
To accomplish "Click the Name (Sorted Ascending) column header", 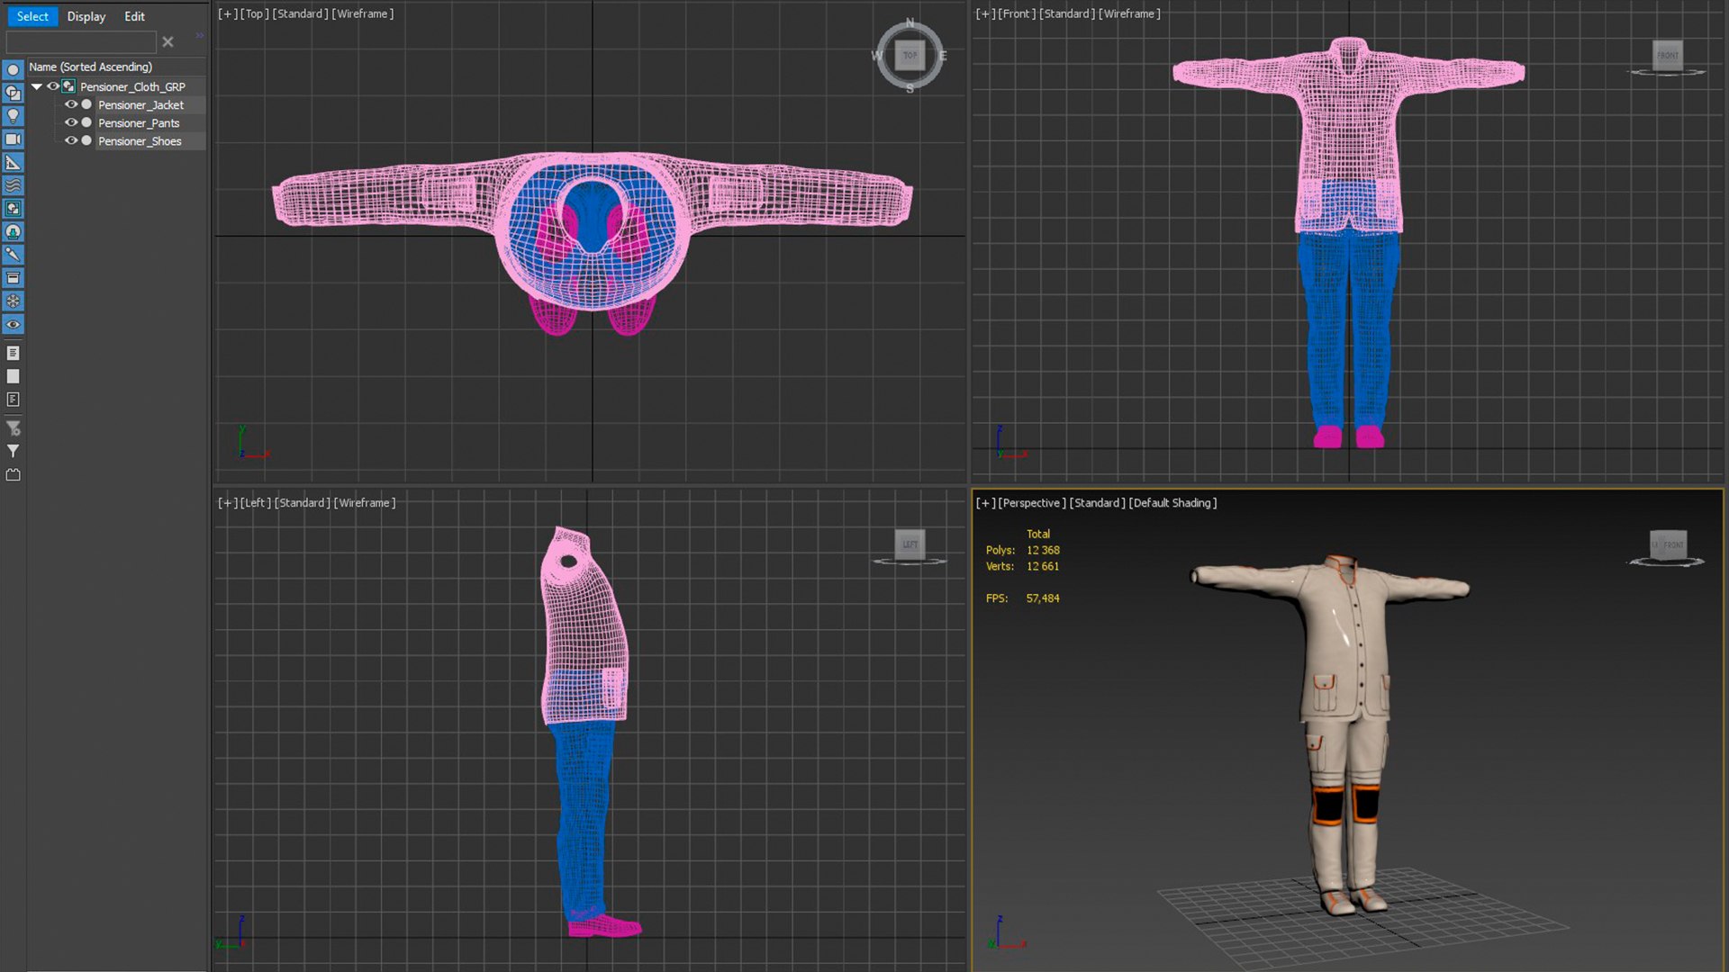I will (116, 67).
